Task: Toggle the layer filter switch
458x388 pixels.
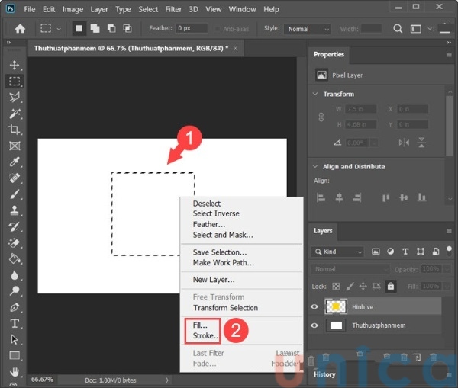Action: (449, 252)
